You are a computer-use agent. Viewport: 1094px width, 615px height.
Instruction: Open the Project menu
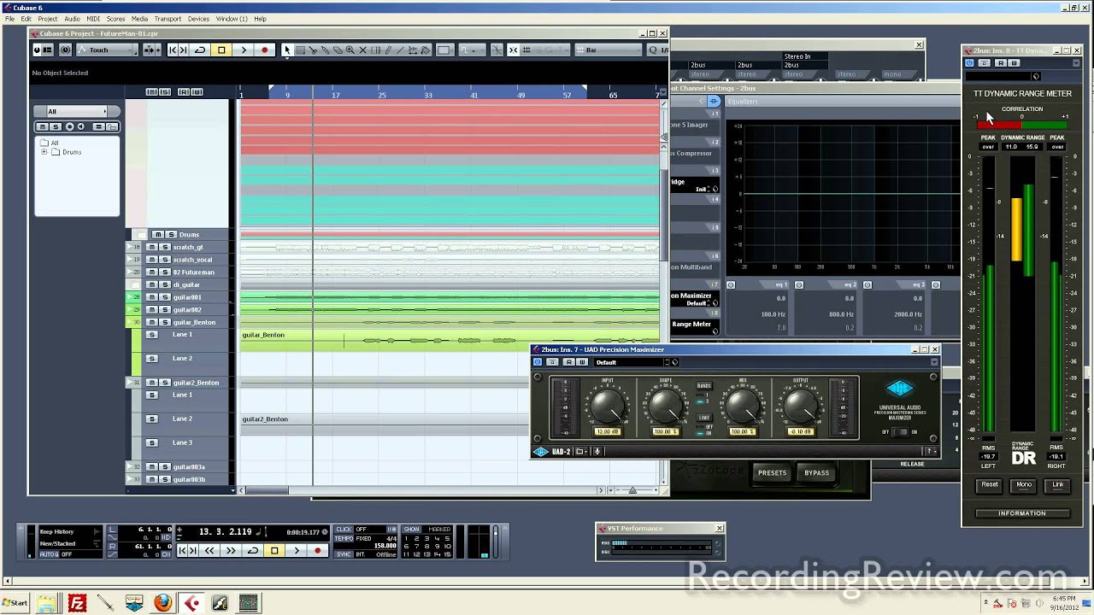pyautogui.click(x=48, y=19)
